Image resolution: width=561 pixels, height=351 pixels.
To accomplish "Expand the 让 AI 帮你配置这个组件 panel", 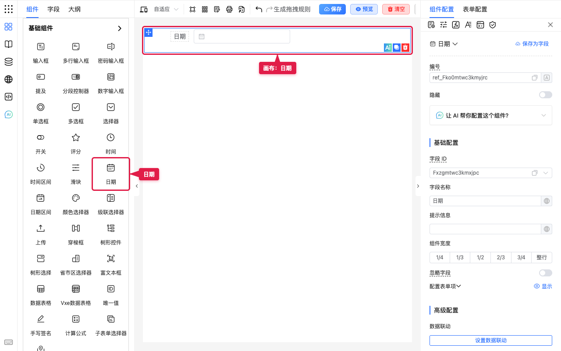I will [491, 115].
